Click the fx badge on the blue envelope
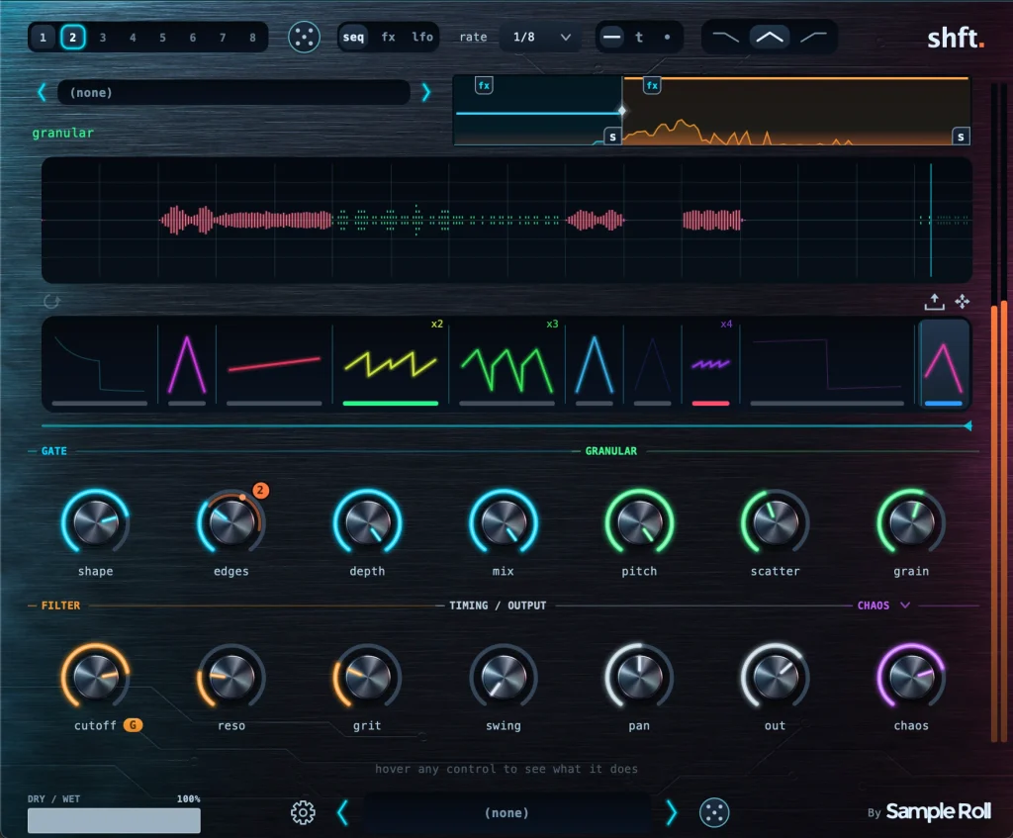 [x=484, y=85]
